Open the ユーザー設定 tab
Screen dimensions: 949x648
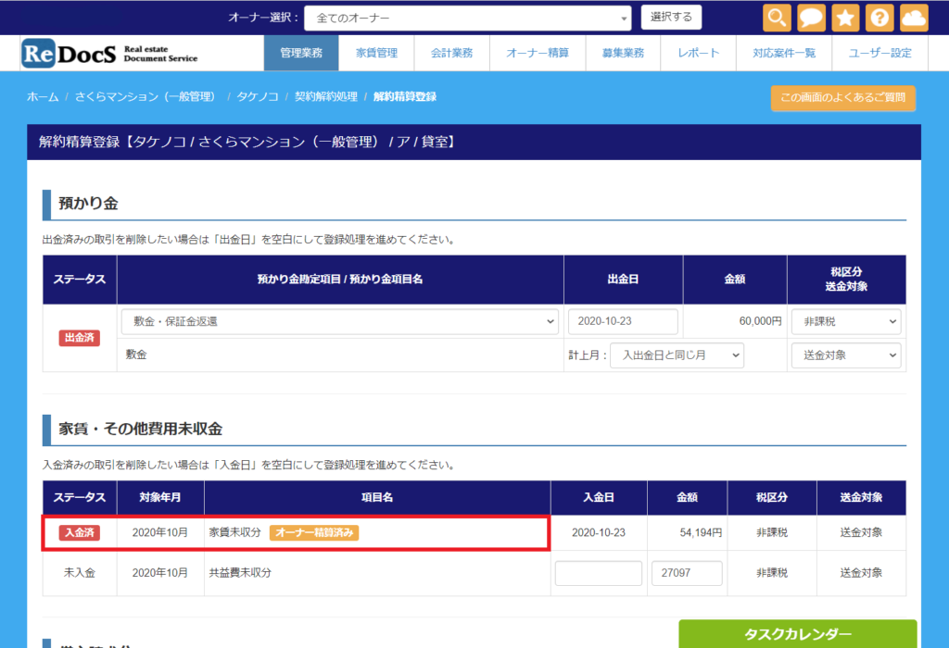880,53
